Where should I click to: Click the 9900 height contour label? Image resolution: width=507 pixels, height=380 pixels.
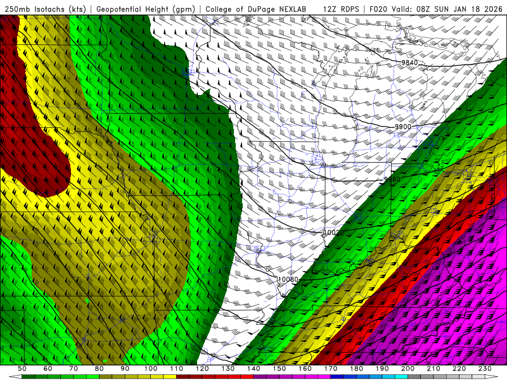tap(403, 127)
